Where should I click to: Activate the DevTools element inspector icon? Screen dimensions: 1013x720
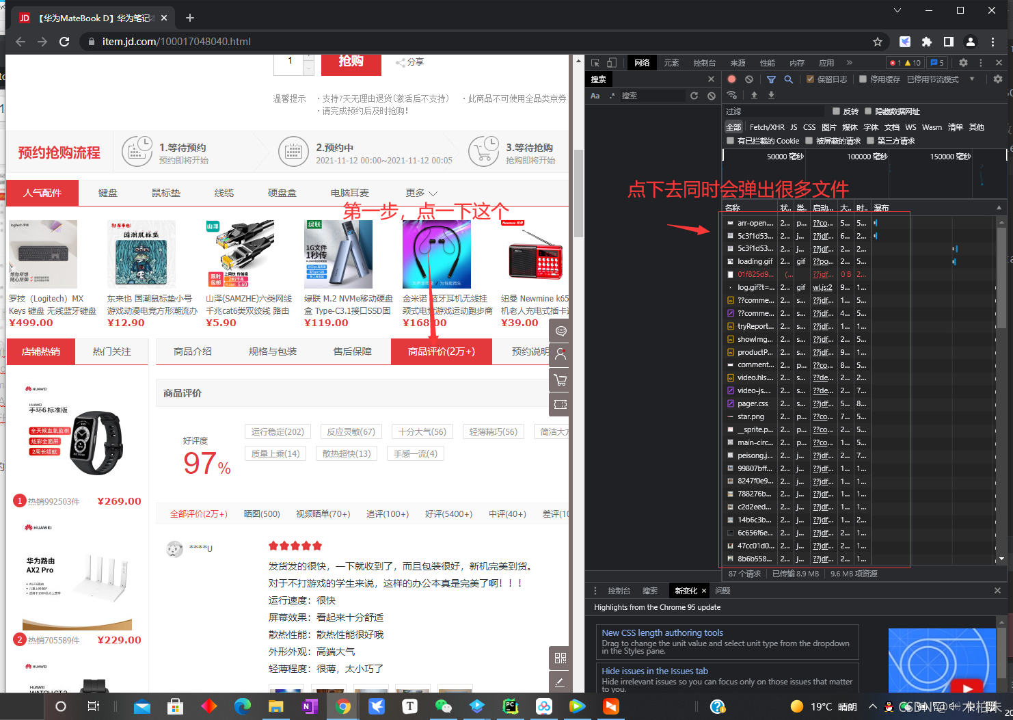click(595, 62)
